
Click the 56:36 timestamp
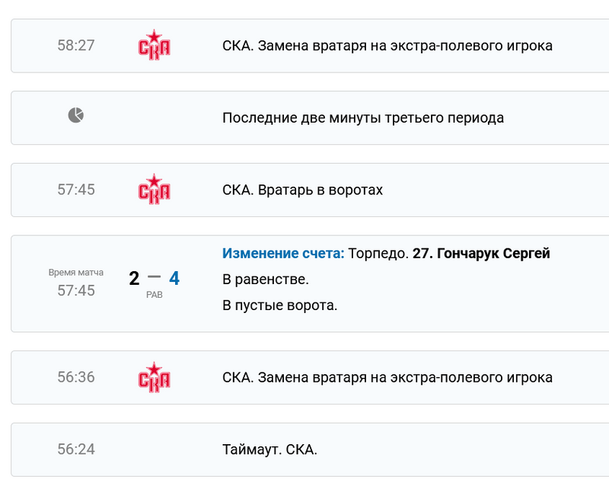(76, 377)
